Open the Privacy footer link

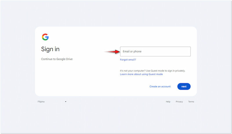tap(179, 102)
